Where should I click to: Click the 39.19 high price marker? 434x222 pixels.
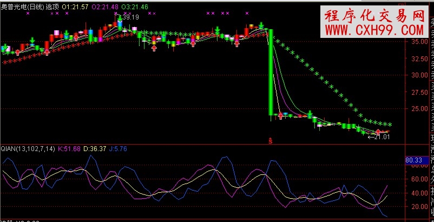[130, 17]
